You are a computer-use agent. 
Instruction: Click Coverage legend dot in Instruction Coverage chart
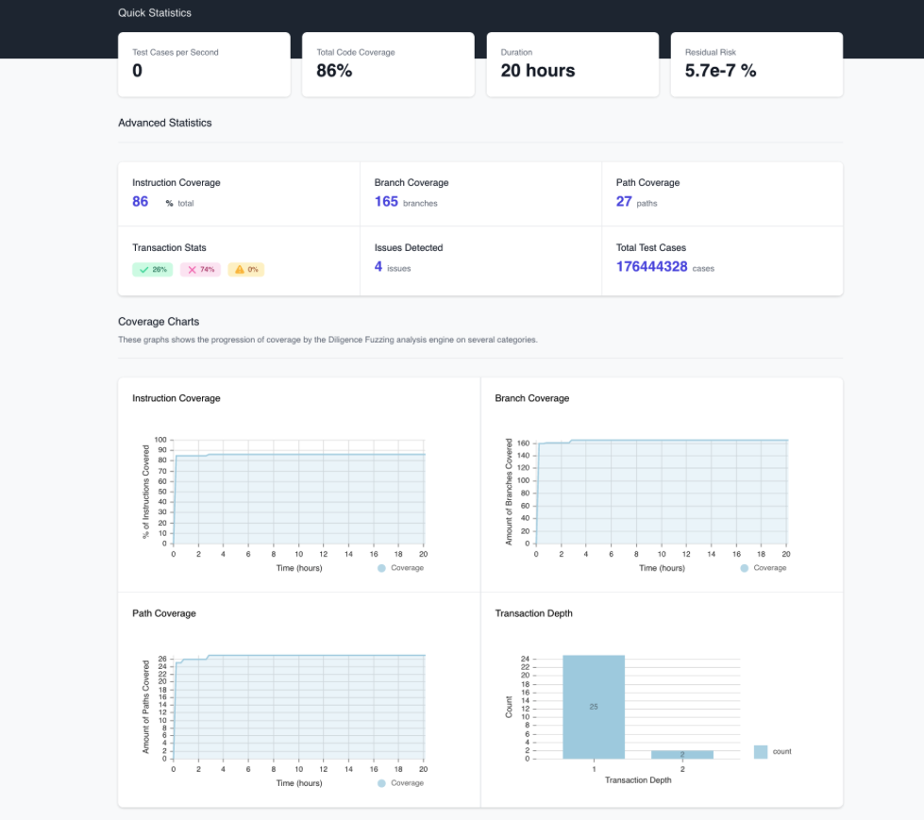(x=381, y=568)
